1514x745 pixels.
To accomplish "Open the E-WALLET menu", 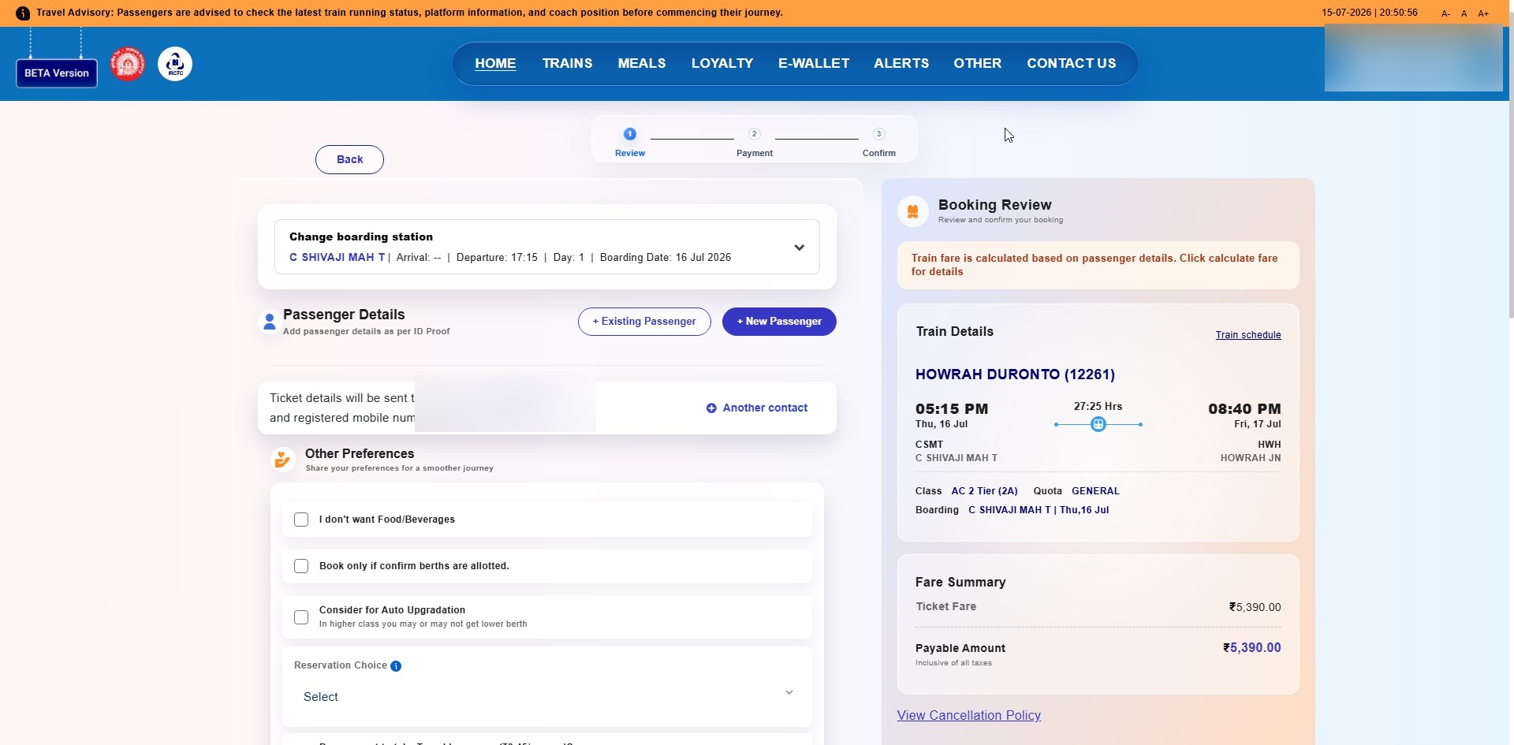I will click(x=814, y=64).
